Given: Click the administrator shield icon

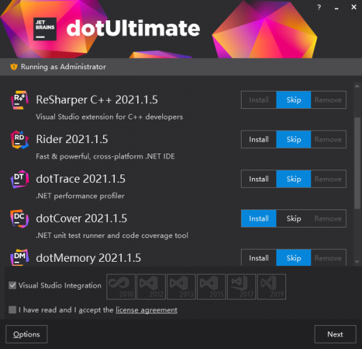Looking at the screenshot, I should [x=14, y=67].
